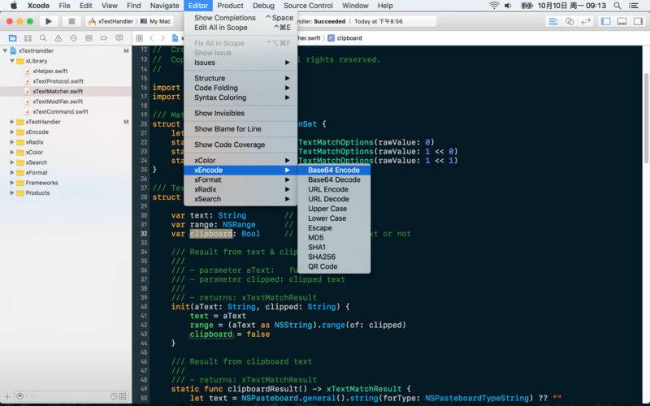This screenshot has width=650, height=406.
Task: Choose Base64 Encode from xEncode submenu
Action: [x=334, y=170]
